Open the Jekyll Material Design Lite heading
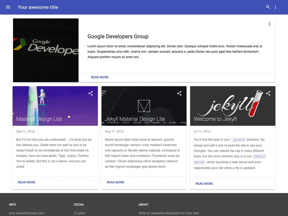Screen dimensions: 288x216 tap(135, 119)
